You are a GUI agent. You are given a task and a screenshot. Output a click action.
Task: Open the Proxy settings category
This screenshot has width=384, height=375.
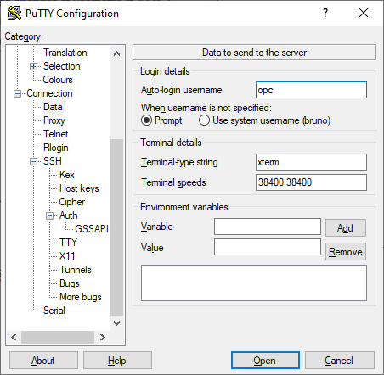[54, 120]
